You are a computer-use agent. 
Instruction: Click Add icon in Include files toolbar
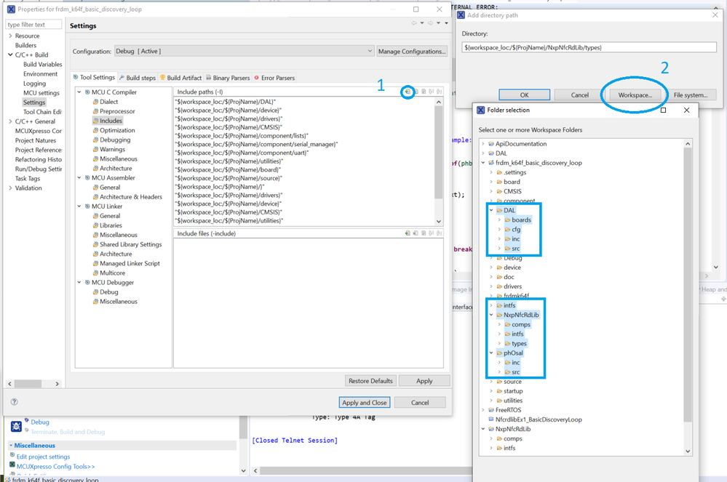[x=408, y=233]
